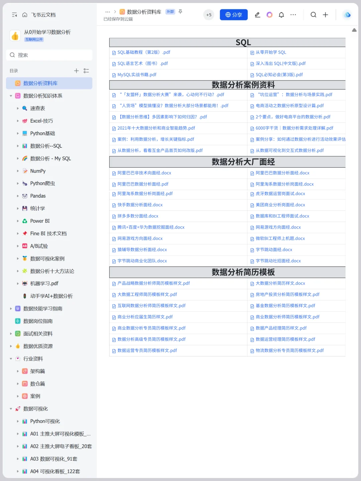Click the blue 分享 button

coord(234,15)
